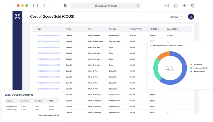The height and width of the screenshot is (122, 213).
Task: Click the Employee column header in labor panel
Action: [x=10, y=101]
